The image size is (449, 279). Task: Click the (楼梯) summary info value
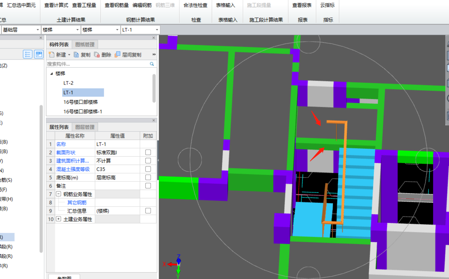pyautogui.click(x=117, y=211)
